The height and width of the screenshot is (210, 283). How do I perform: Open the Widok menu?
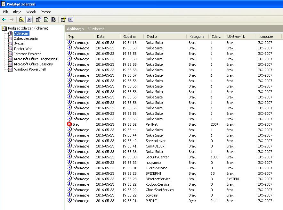tap(31, 12)
